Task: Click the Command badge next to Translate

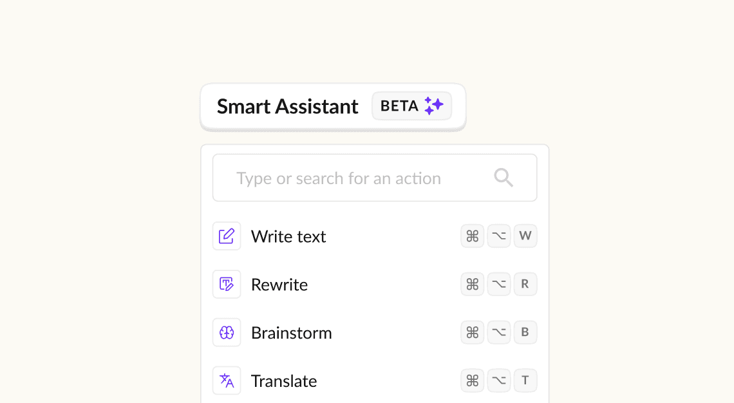Action: 472,380
